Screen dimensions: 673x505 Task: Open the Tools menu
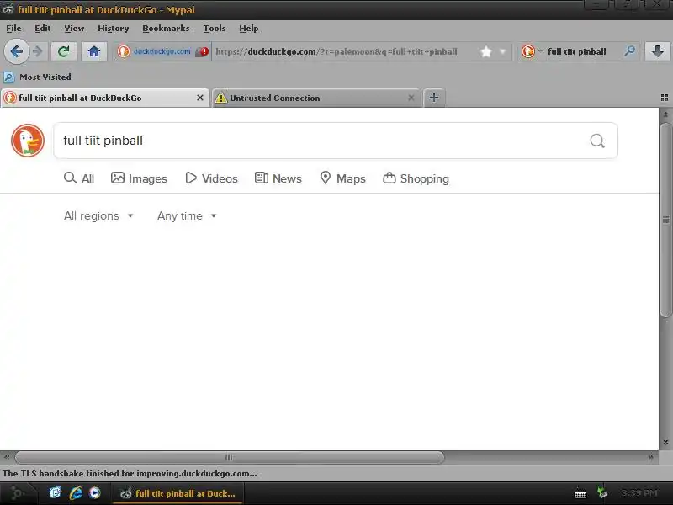pyautogui.click(x=215, y=29)
